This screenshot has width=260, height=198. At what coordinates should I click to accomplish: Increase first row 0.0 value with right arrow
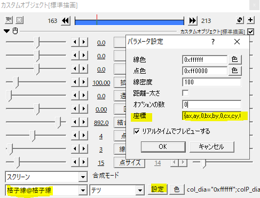[x=84, y=42]
